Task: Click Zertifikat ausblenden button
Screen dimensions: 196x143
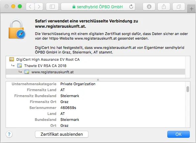Action: tap(62, 134)
